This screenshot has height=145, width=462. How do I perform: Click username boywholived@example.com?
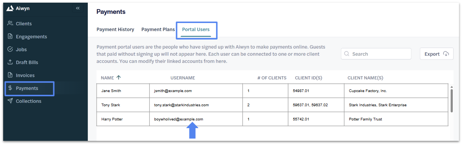click(178, 119)
